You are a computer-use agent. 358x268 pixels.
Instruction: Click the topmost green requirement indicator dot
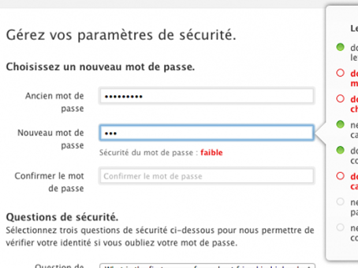pos(340,47)
